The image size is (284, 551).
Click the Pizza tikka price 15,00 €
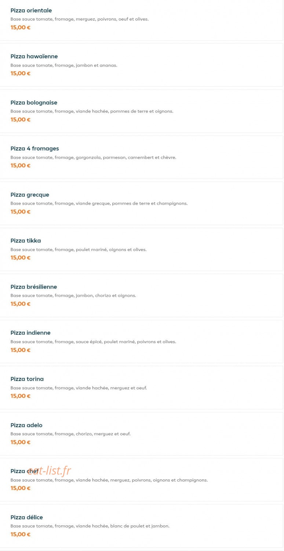click(21, 258)
